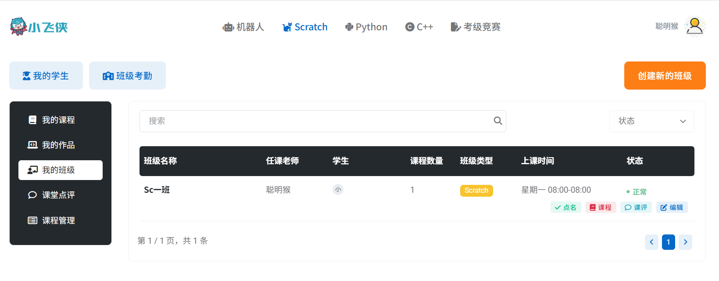Select 我的课程 in the sidebar
719x281 pixels.
[x=61, y=120]
